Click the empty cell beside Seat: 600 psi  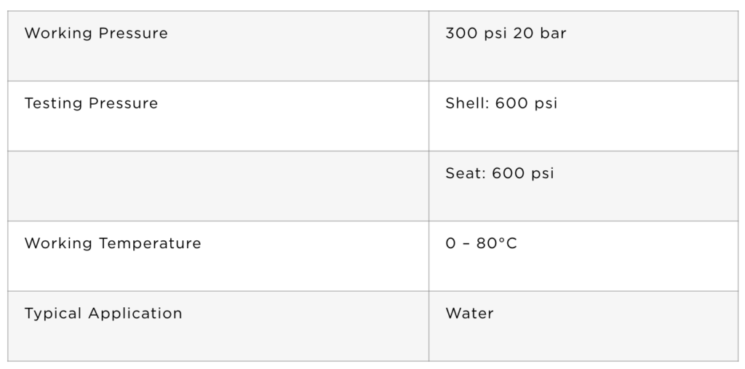coord(218,186)
